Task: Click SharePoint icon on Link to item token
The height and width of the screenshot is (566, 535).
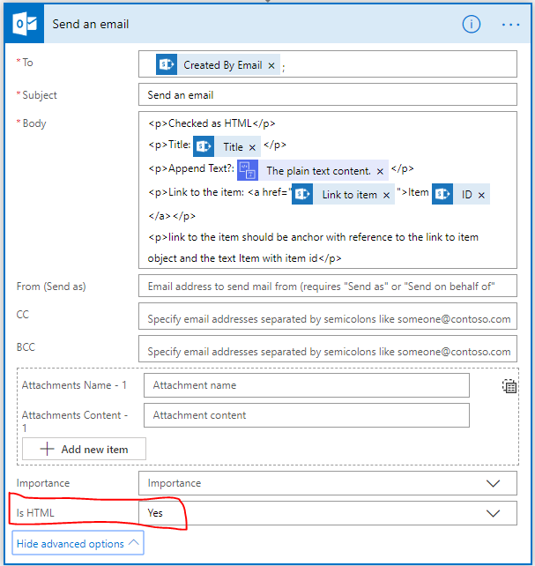Action: (302, 194)
